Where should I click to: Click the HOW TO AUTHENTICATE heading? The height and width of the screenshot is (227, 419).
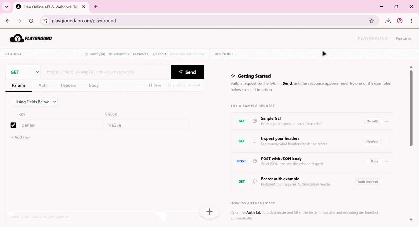coord(253,203)
